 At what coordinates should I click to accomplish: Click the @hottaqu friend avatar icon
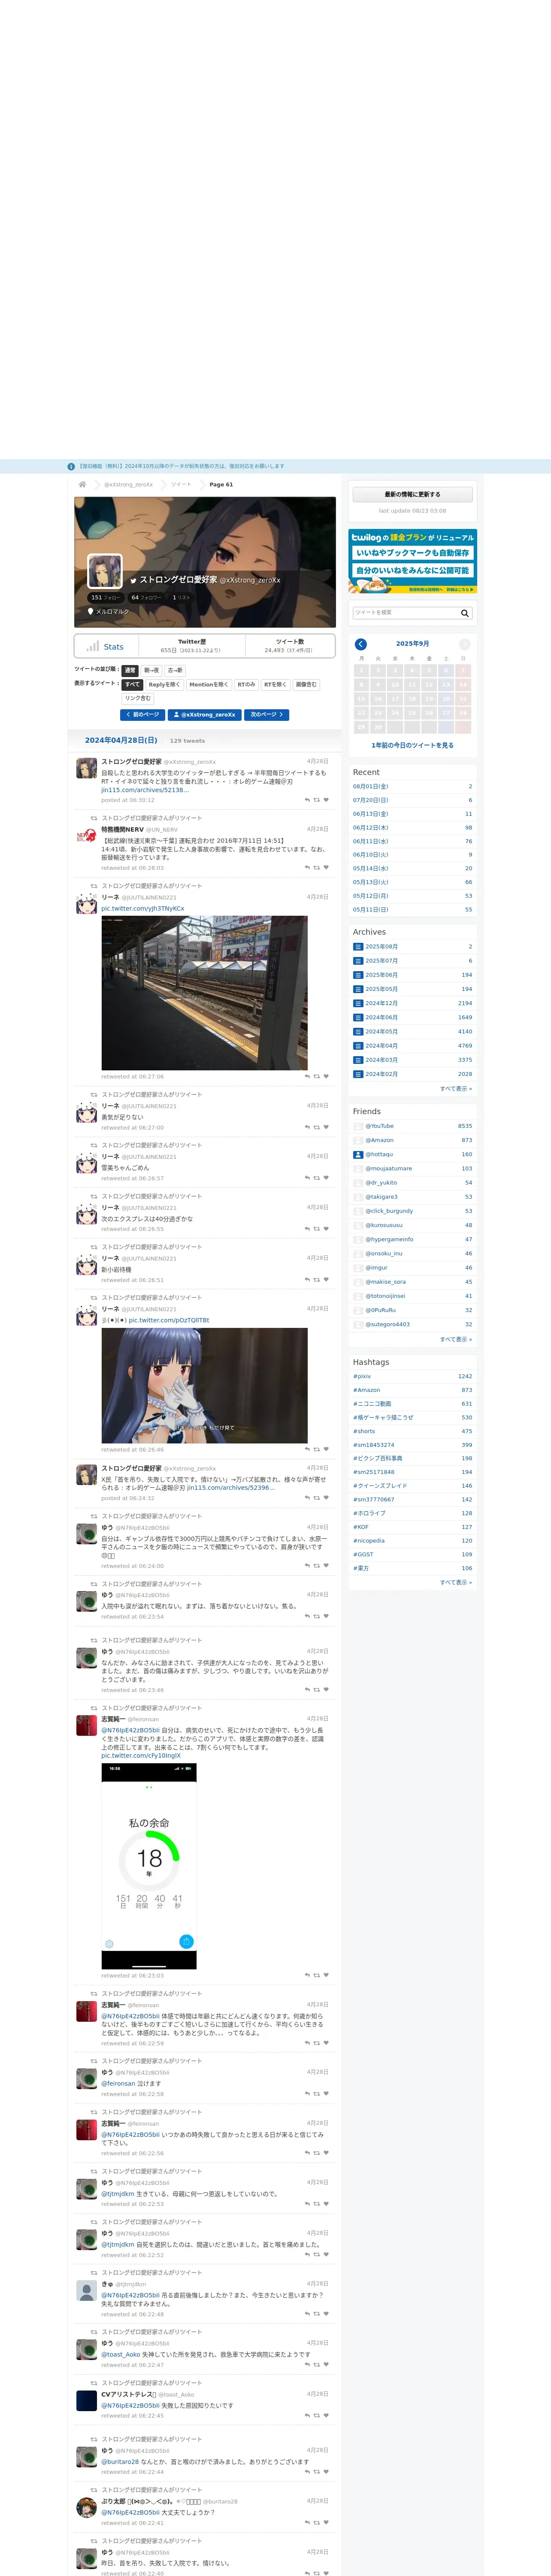358,1154
